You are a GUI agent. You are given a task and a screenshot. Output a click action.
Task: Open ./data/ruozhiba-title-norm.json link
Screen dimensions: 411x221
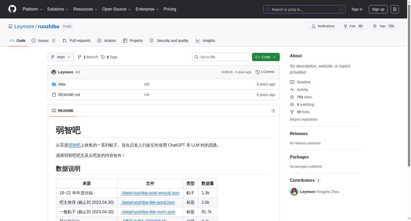[x=148, y=212]
